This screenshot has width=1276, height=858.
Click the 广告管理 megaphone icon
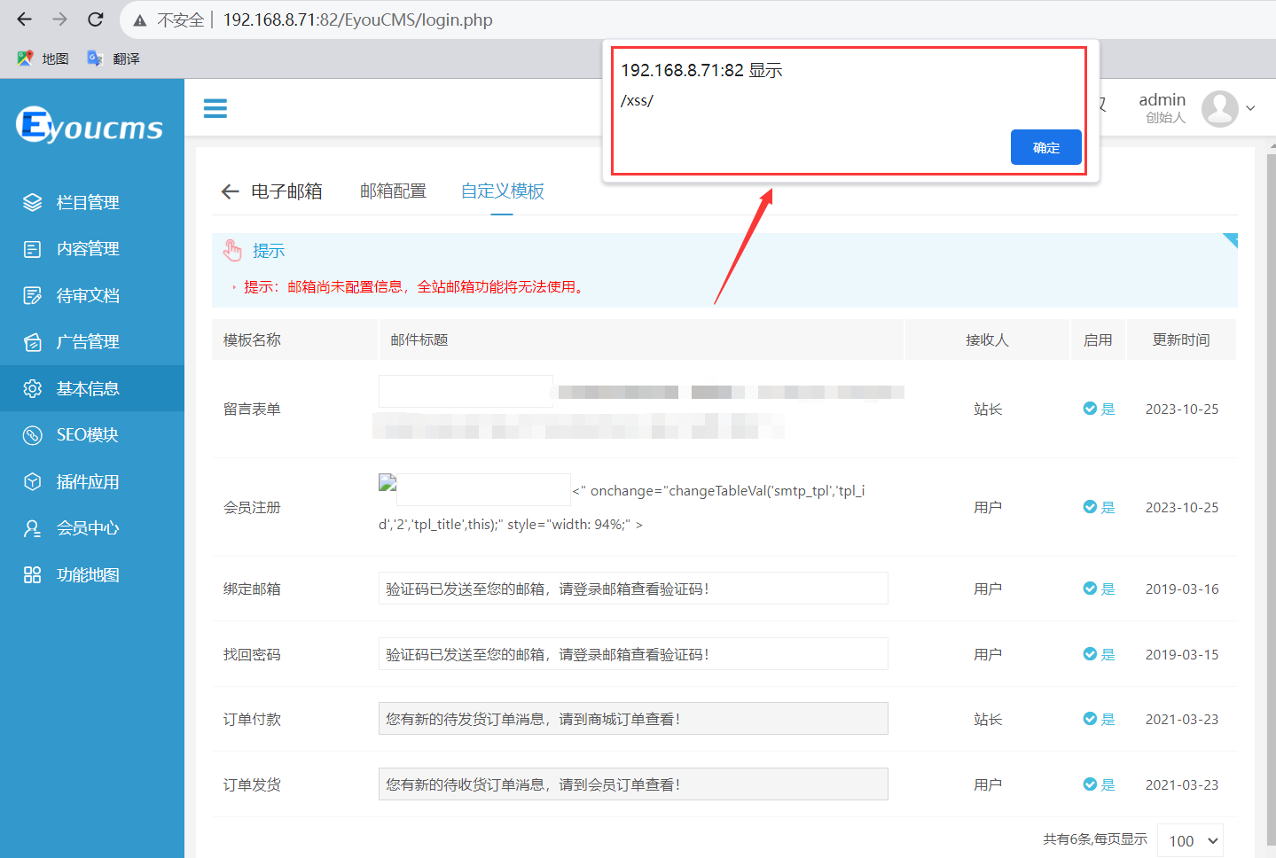pyautogui.click(x=33, y=342)
